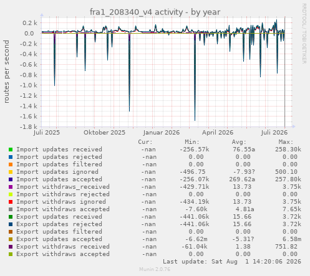The image size is (310, 276).
Task: Click the 'Import updates rejected' legend label
Action: click(x=59, y=157)
